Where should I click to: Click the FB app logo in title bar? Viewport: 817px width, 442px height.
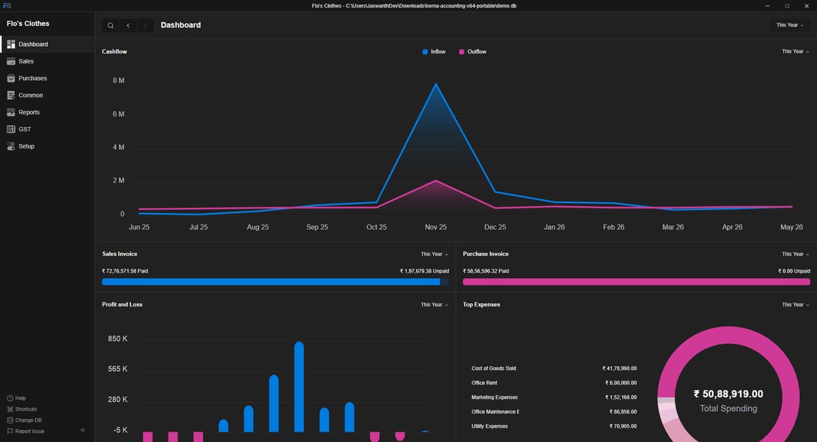point(7,5)
